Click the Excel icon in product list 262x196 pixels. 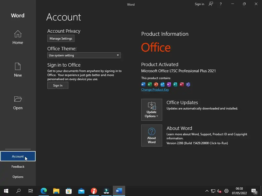[149, 84]
